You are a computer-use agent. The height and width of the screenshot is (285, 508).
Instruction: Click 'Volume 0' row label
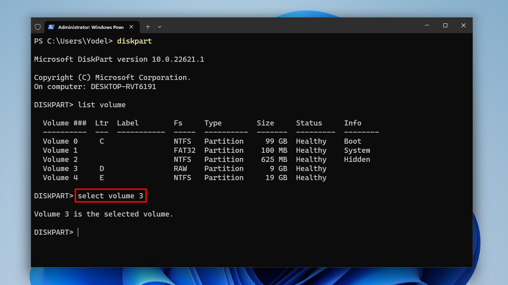point(60,141)
